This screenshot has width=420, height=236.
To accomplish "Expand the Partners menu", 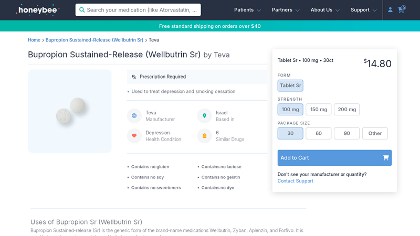I will click(x=286, y=10).
